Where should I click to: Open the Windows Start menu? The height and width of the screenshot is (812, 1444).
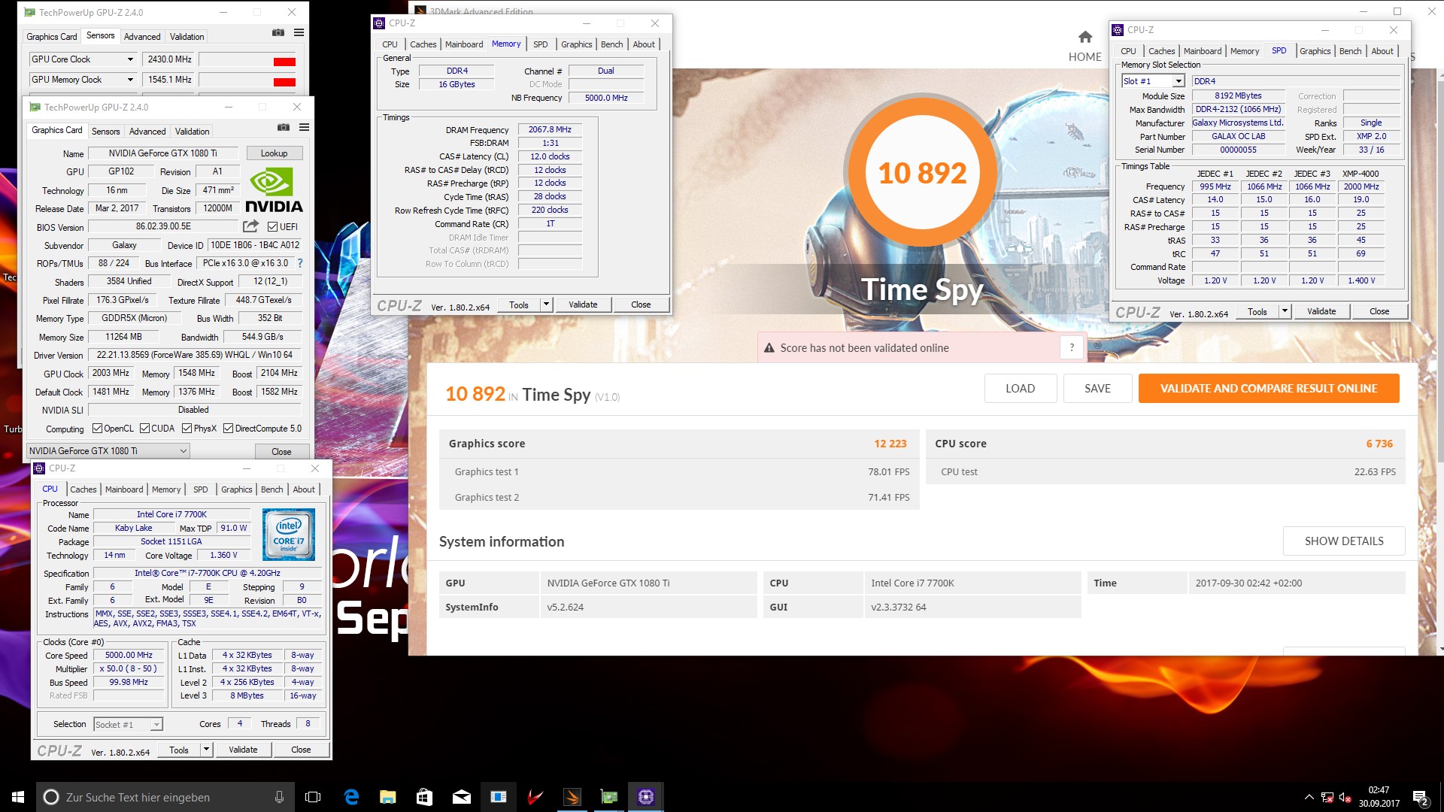coord(18,797)
